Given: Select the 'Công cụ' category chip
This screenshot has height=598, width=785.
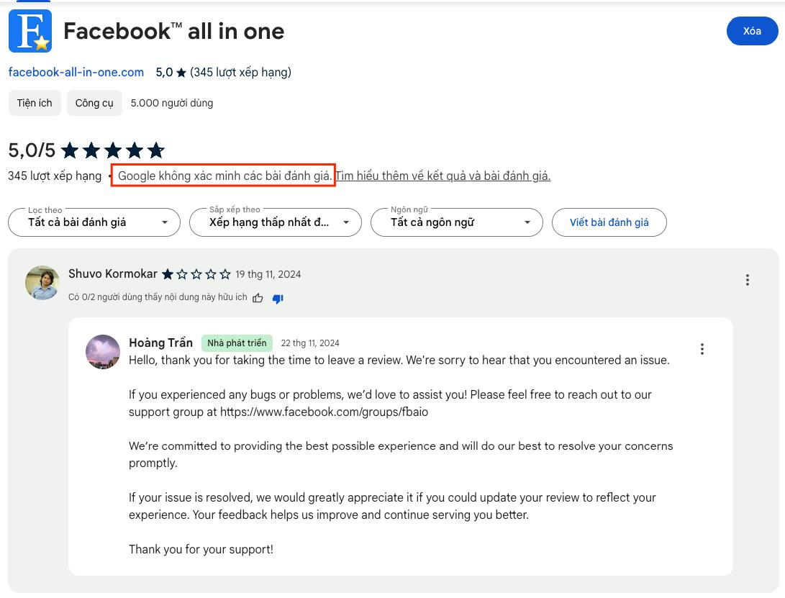Looking at the screenshot, I should 94,103.
